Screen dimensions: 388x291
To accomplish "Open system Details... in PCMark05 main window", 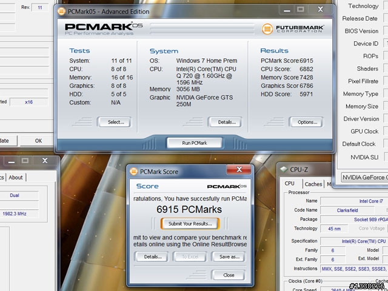I will [x=225, y=122].
